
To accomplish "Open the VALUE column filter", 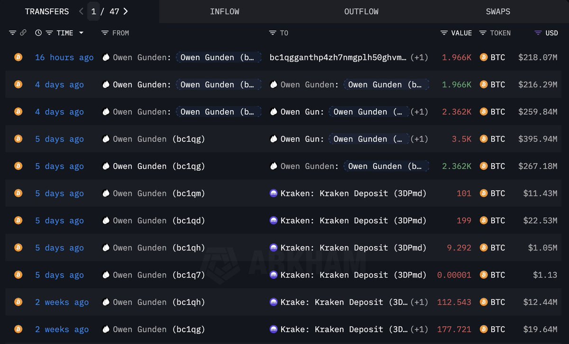I will click(x=444, y=33).
